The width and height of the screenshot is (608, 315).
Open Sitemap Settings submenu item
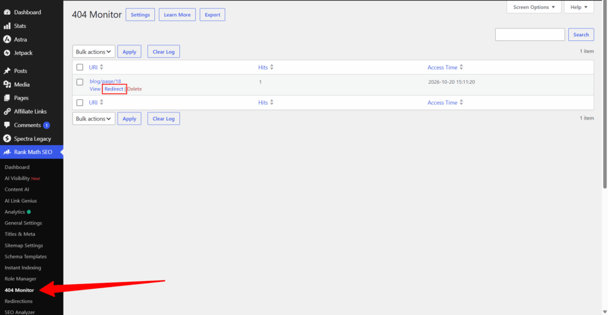24,245
